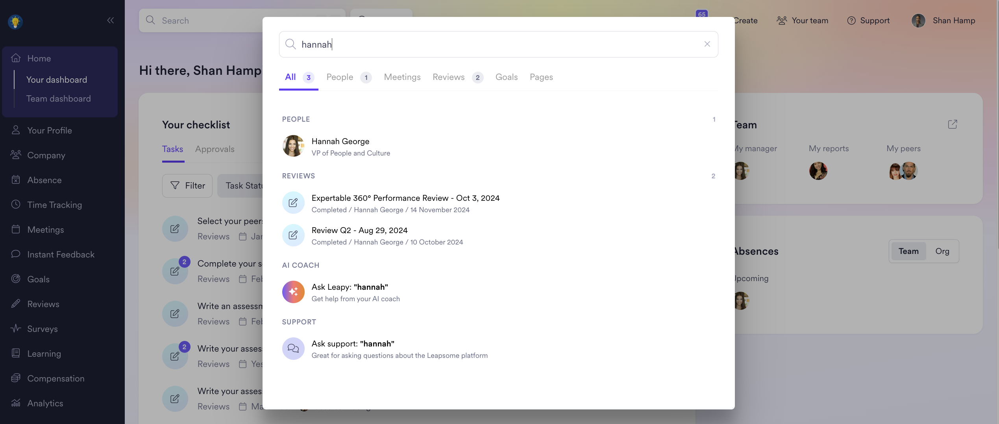Open the Filter button in checklist
This screenshot has width=999, height=424.
(187, 186)
